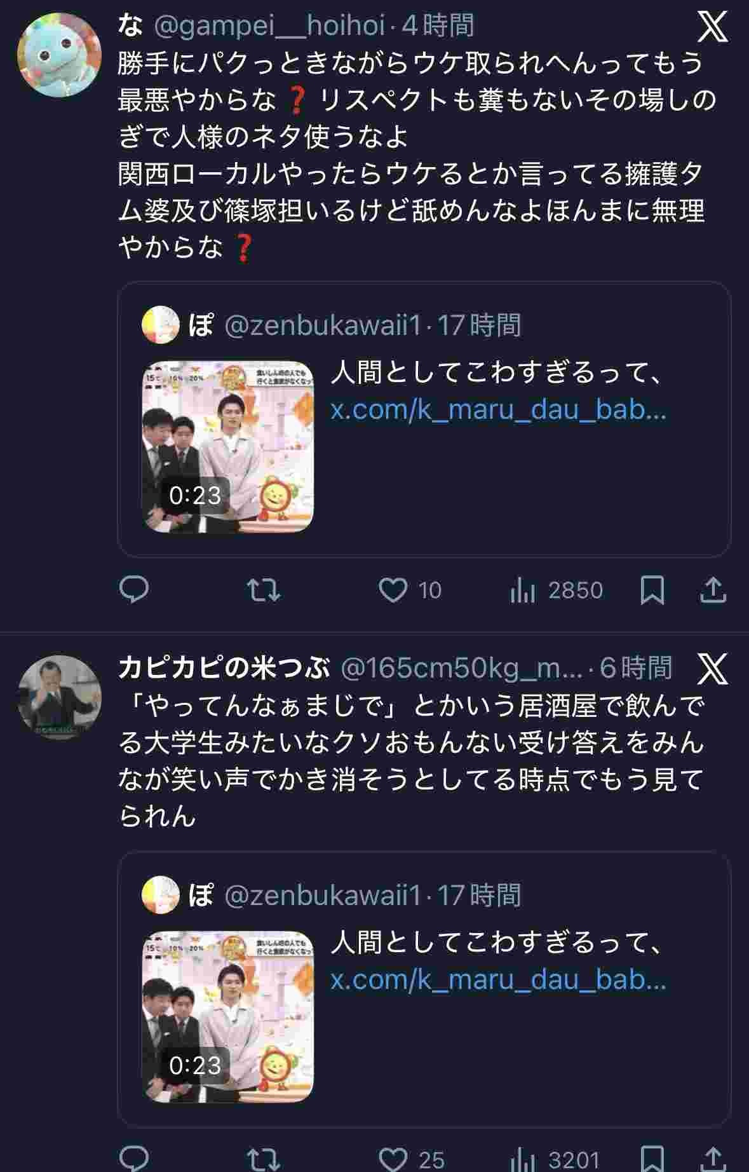The width and height of the screenshot is (749, 1172).
Task: Share the first tweet
Action: click(x=713, y=590)
